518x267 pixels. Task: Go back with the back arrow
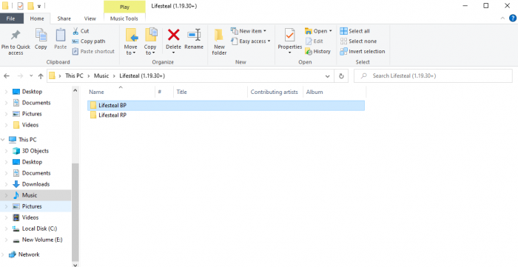[7, 76]
